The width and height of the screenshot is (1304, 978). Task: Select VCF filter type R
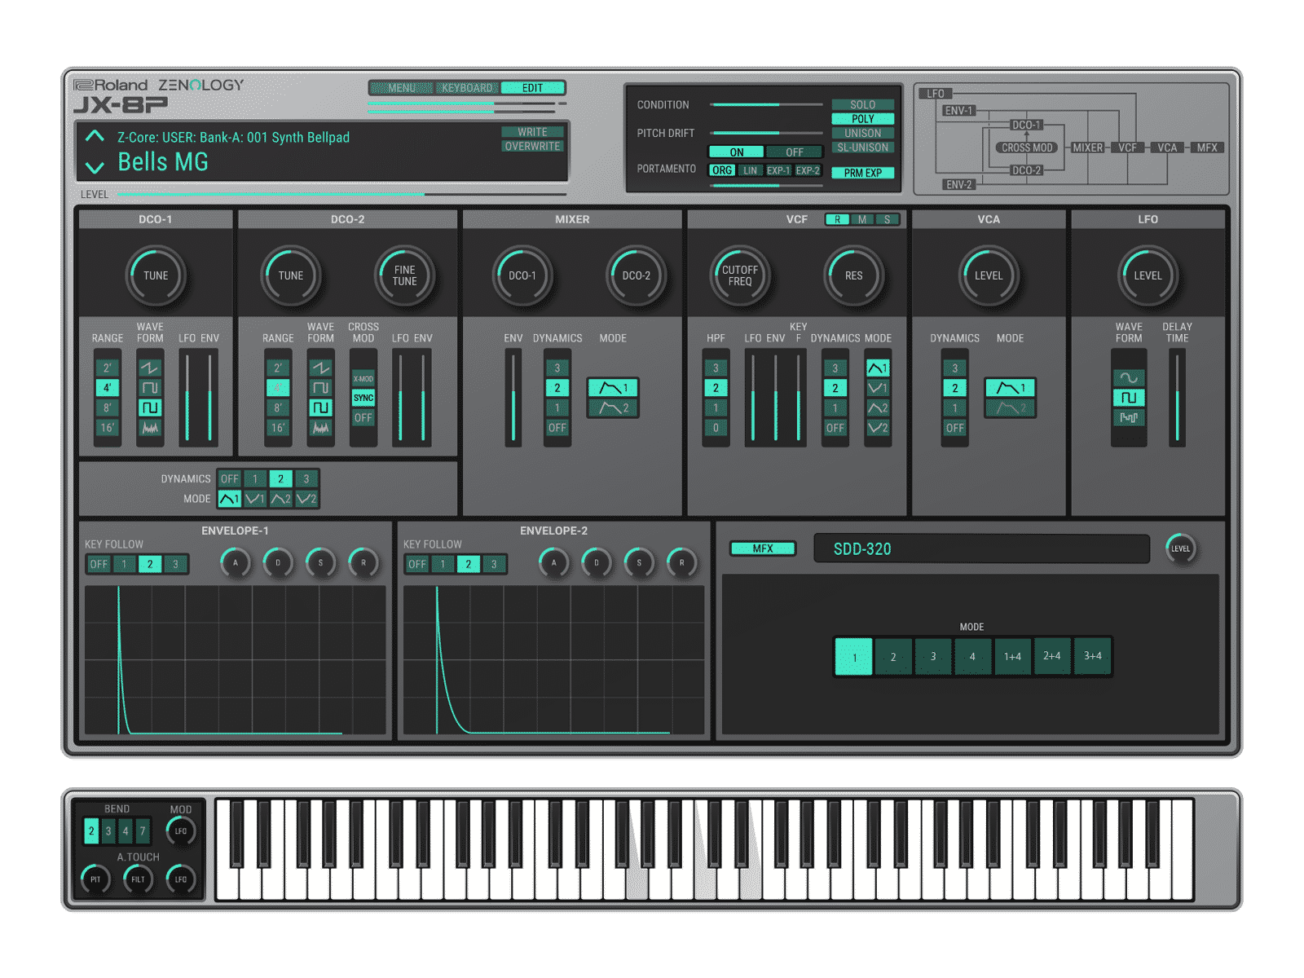(x=837, y=219)
